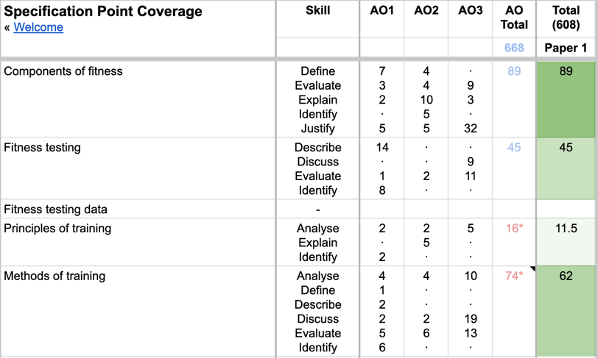Open the Welcome hyperlink
598x358 pixels.
(38, 27)
